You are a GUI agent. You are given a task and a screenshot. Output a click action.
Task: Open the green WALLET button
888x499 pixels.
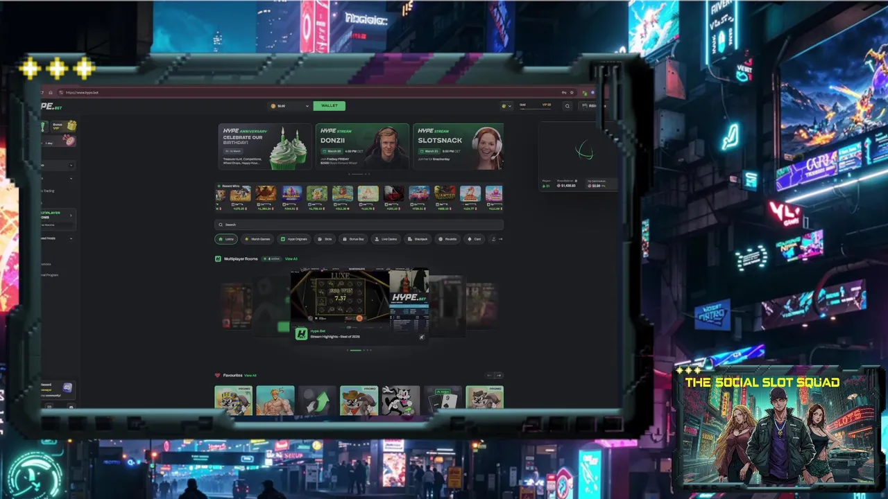(329, 106)
